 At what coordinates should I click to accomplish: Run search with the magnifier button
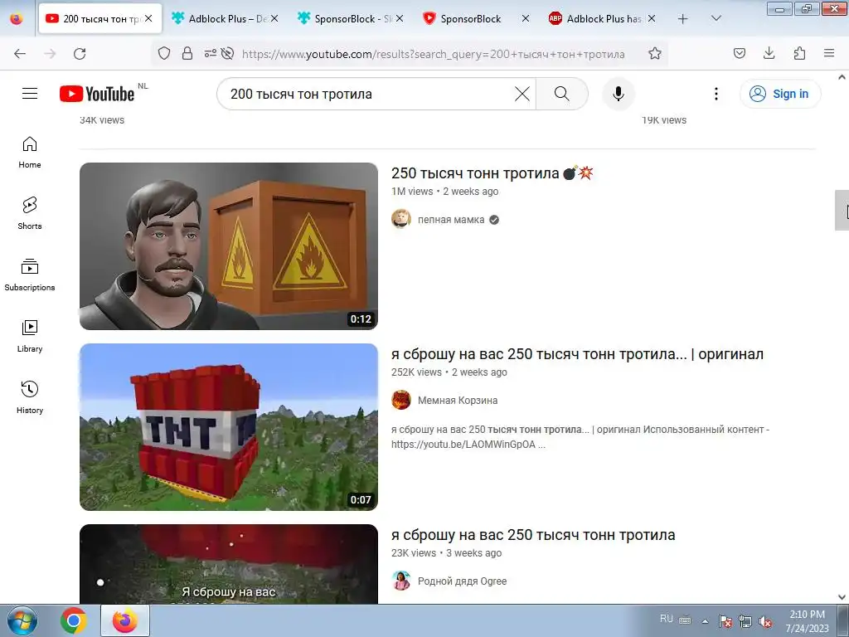[x=562, y=94]
